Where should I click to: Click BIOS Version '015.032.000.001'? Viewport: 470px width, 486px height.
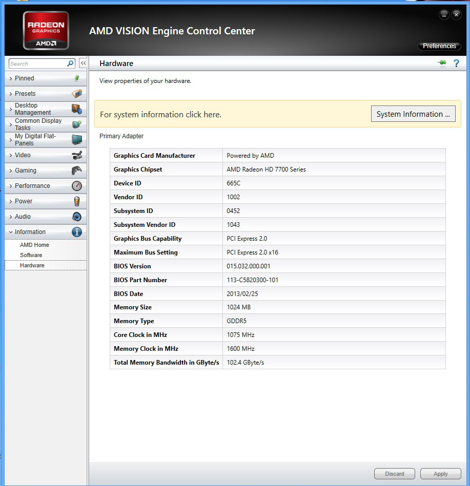pyautogui.click(x=248, y=266)
